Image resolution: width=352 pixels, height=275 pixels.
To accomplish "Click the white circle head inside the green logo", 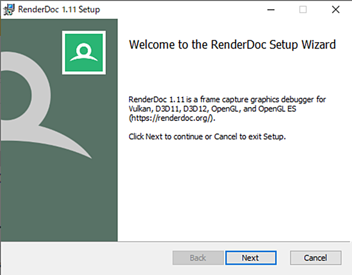I will [x=83, y=50].
